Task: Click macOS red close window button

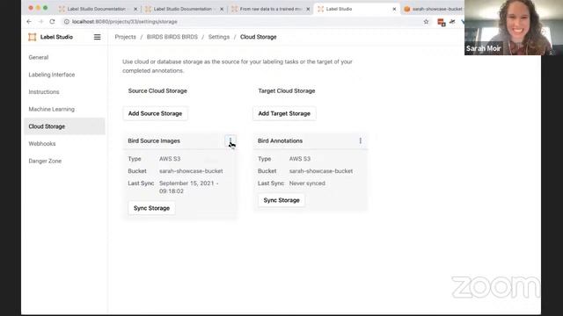Action: point(31,8)
